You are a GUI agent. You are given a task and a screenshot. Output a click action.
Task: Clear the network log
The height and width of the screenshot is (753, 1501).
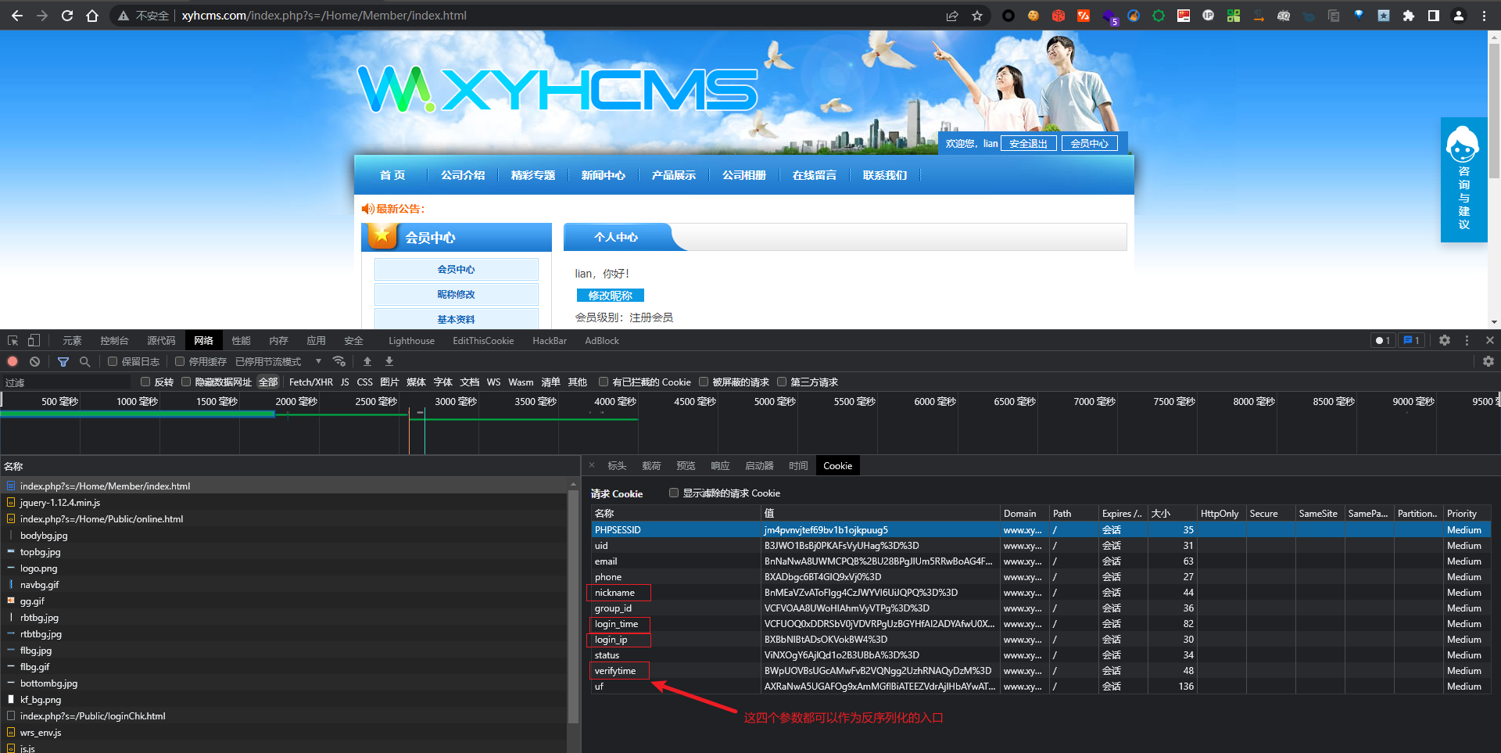tap(34, 361)
